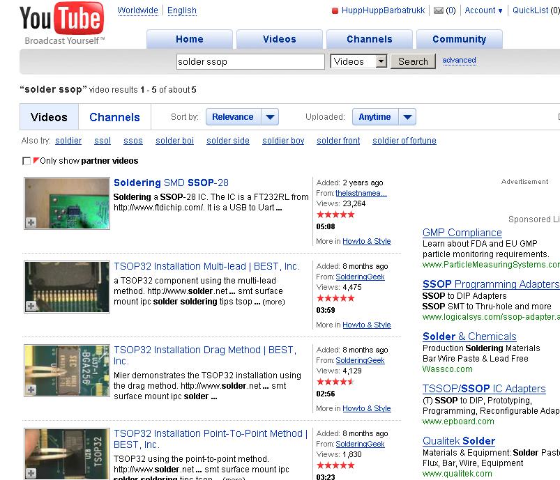This screenshot has height=480, width=560.
Task: Add TSOP32 Drag Method video to QuickList plus icon
Action: [x=31, y=389]
